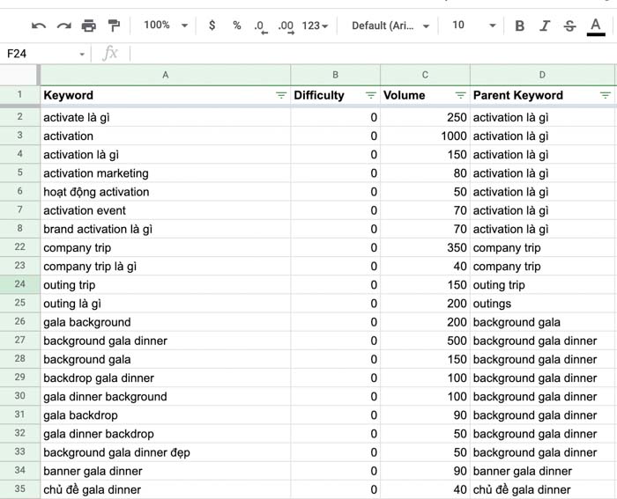
Task: Toggle Italic formatting
Action: click(545, 26)
